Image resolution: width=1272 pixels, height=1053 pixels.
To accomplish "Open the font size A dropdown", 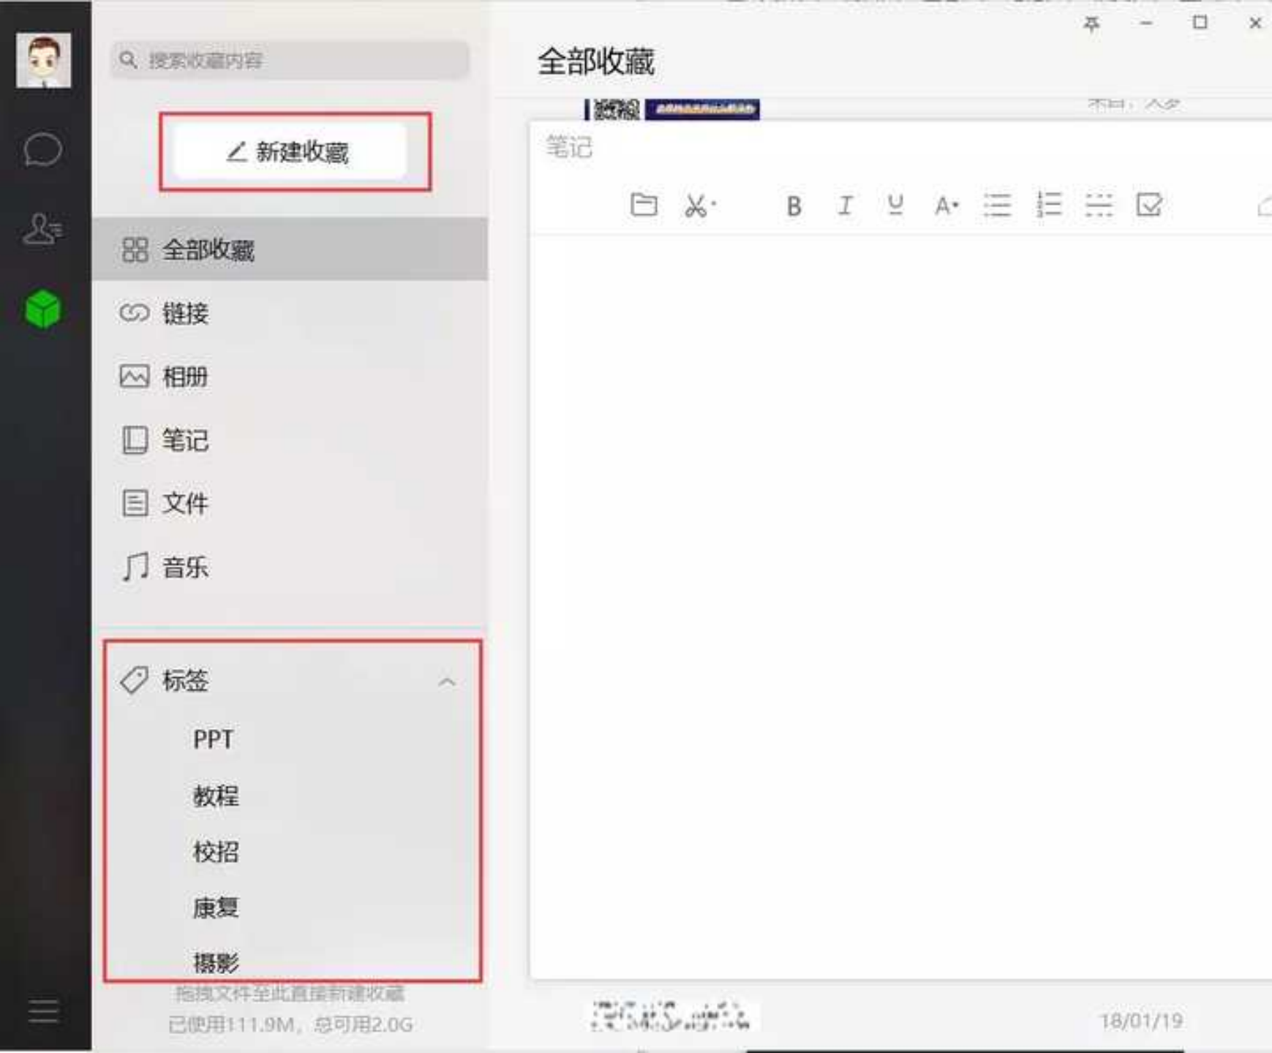I will (946, 205).
